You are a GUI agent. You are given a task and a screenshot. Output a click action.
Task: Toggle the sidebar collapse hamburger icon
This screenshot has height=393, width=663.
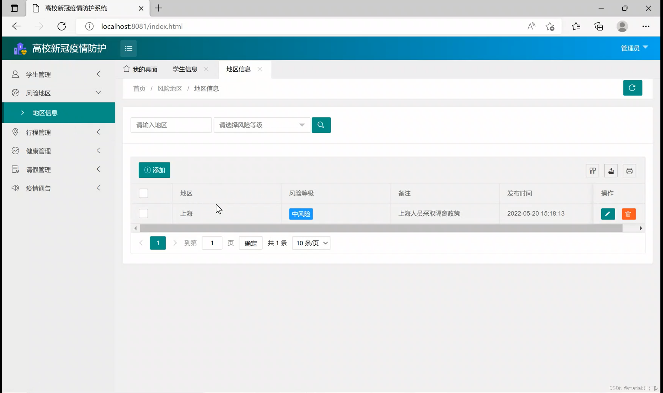(x=128, y=48)
